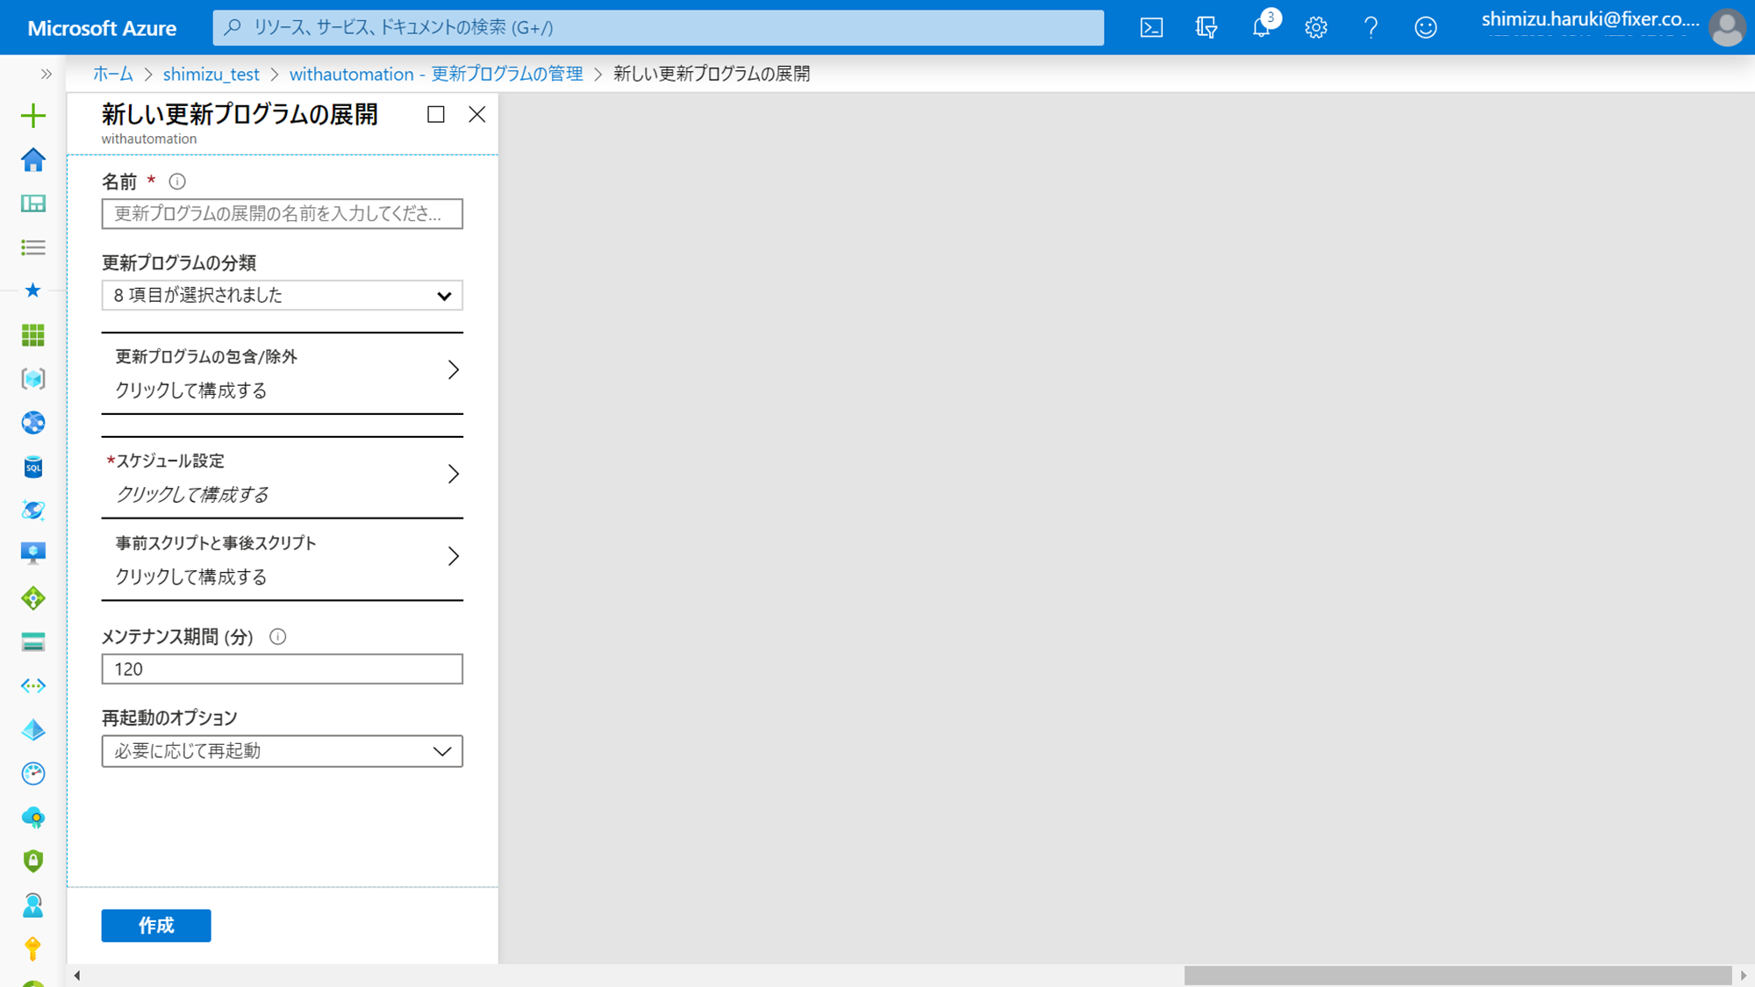Screen dimensions: 1755x987
Task: Click the info icon next to 名前
Action: coord(177,182)
